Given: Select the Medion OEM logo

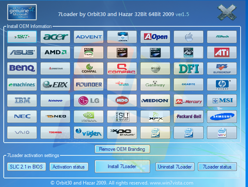Looking at the screenshot, I should pyautogui.click(x=155, y=101).
